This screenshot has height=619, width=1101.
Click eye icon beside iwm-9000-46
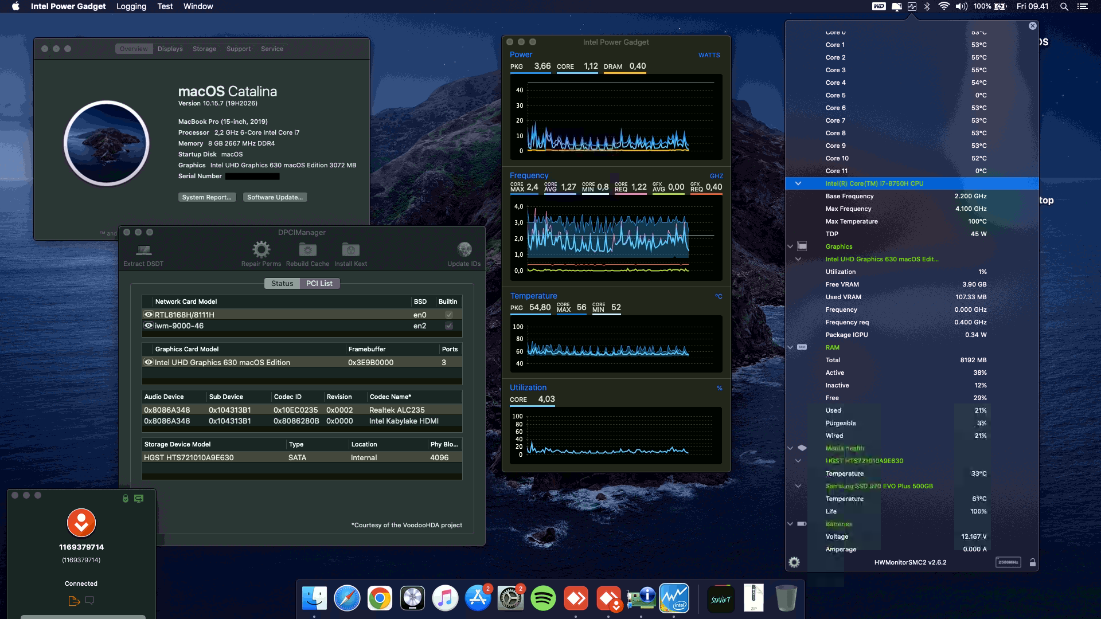click(149, 326)
